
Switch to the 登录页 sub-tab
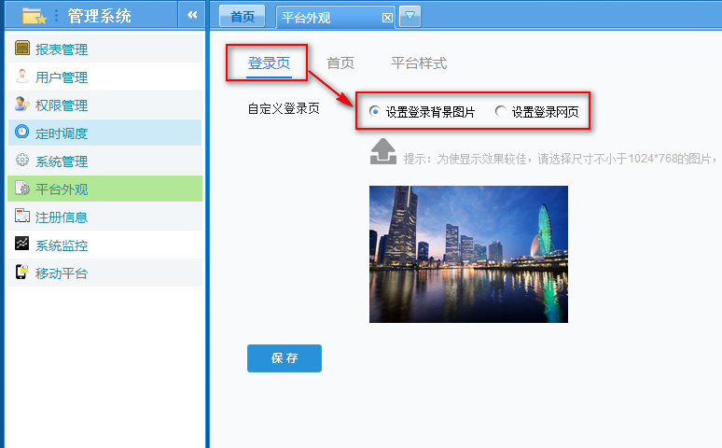coord(269,63)
